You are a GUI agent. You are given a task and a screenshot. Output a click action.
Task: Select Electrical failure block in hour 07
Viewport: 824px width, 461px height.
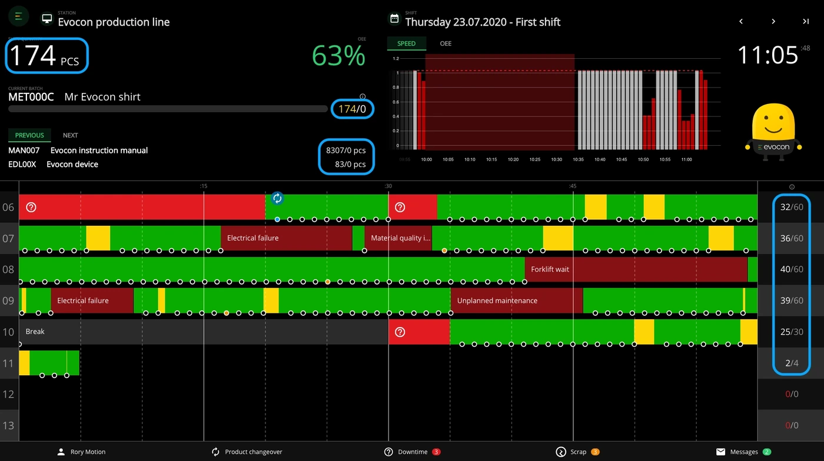(x=286, y=238)
